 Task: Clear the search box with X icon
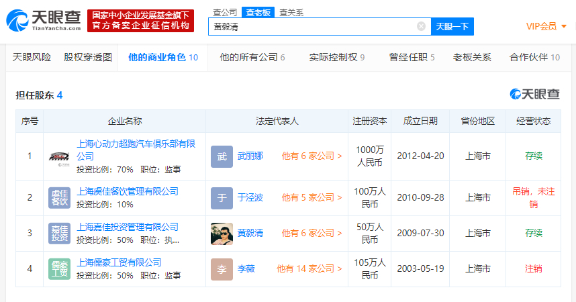[421, 26]
